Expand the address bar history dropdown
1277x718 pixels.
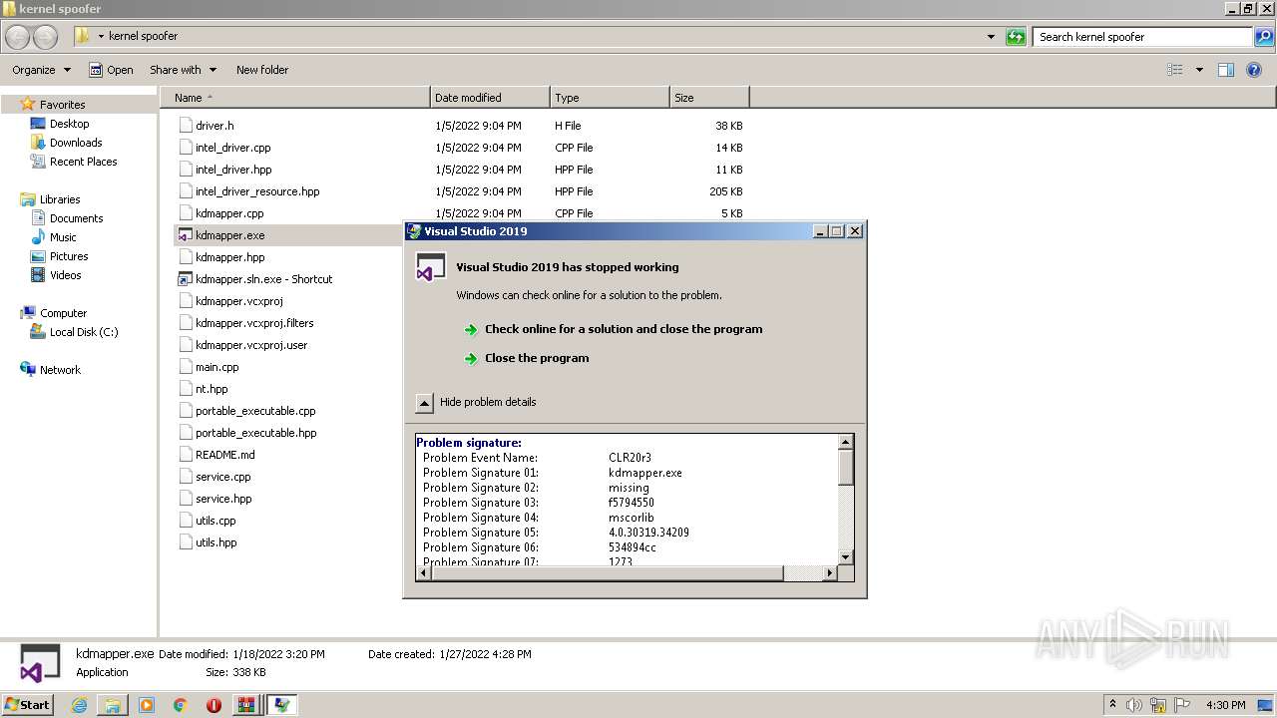point(991,37)
